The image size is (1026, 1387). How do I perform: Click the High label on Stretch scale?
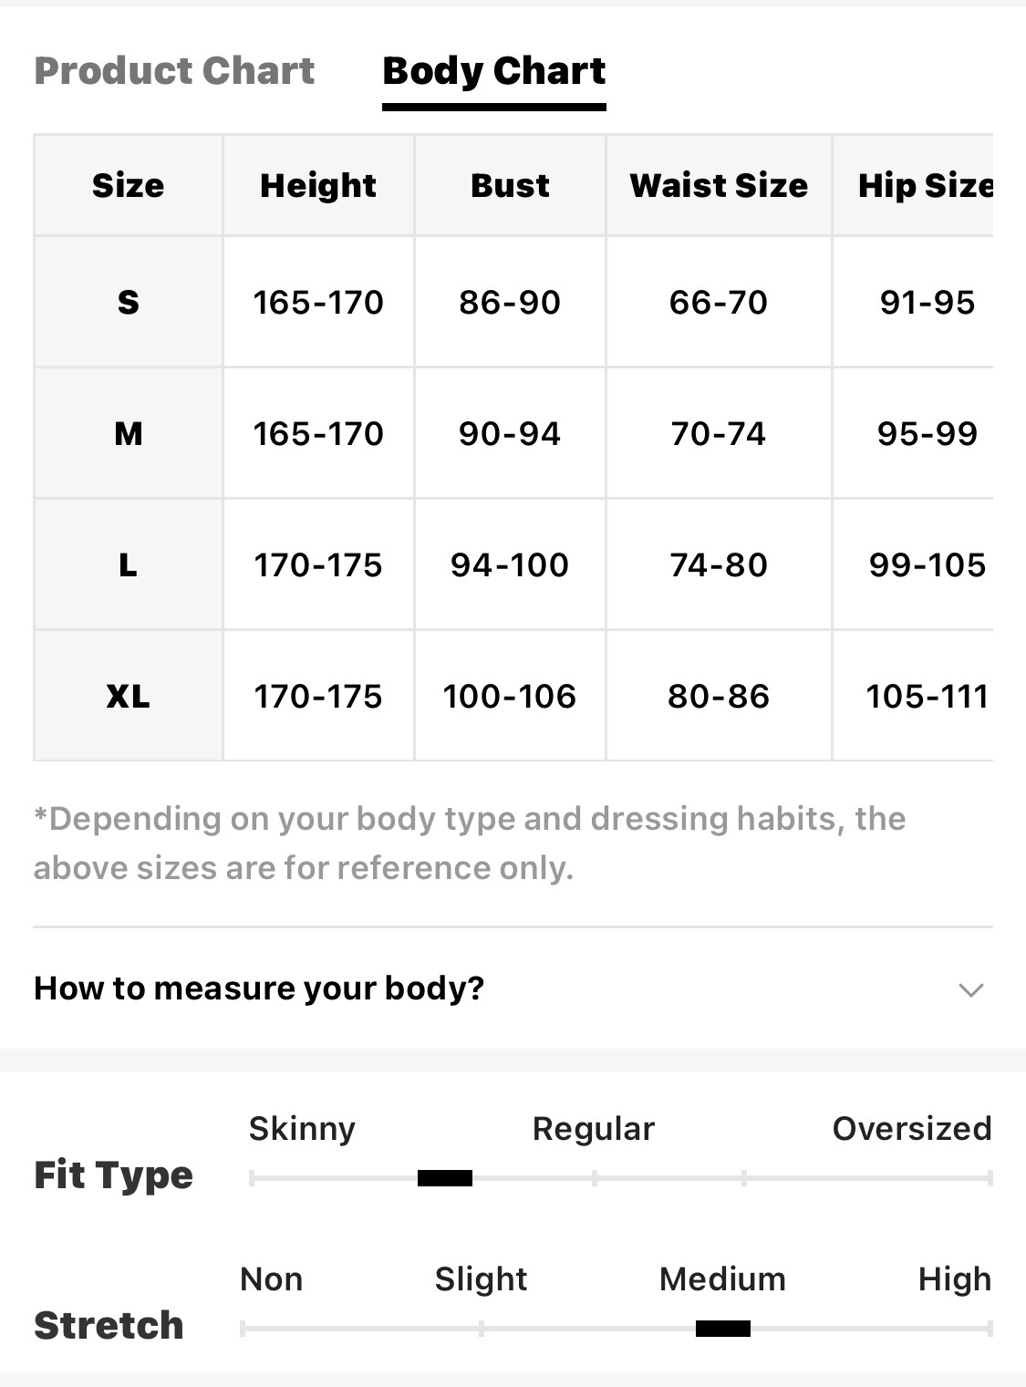click(955, 1279)
